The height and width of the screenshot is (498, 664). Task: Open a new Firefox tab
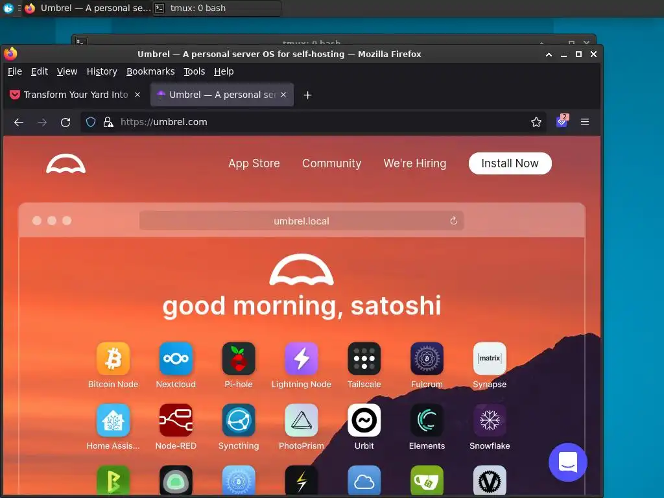pyautogui.click(x=308, y=95)
